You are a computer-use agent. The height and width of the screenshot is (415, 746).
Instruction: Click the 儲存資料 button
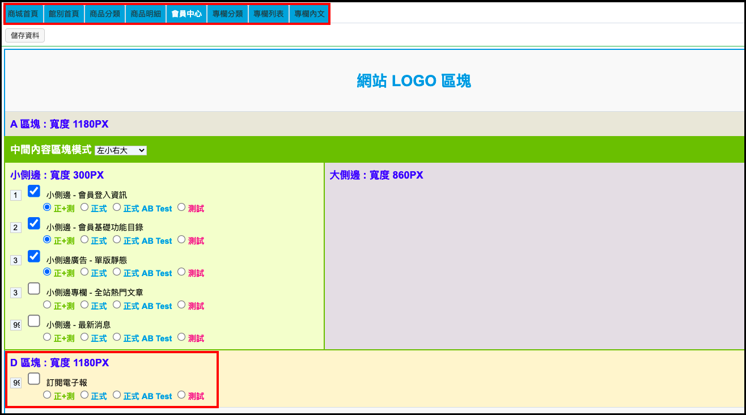pyautogui.click(x=25, y=36)
